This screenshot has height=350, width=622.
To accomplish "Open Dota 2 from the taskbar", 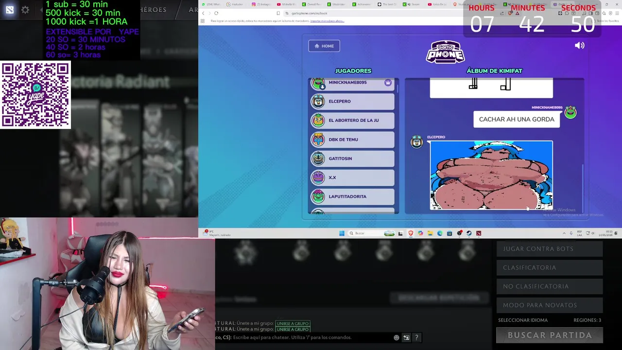I will click(x=479, y=233).
